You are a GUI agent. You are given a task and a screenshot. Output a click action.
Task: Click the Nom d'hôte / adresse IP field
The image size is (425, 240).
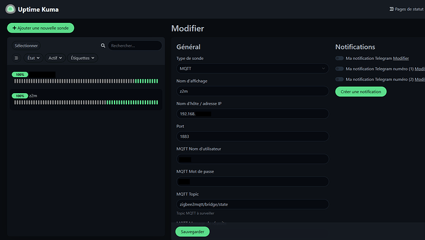point(253,114)
